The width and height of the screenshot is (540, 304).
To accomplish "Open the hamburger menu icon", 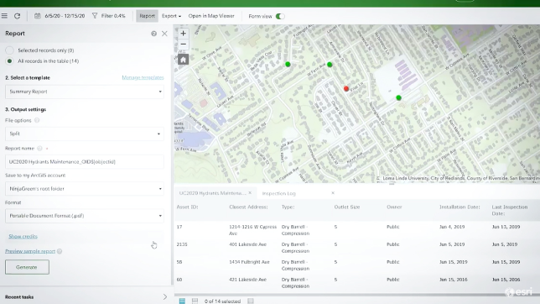I will (x=4, y=16).
